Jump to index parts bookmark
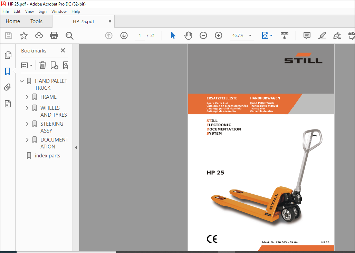This screenshot has height=253, width=355. 48,156
